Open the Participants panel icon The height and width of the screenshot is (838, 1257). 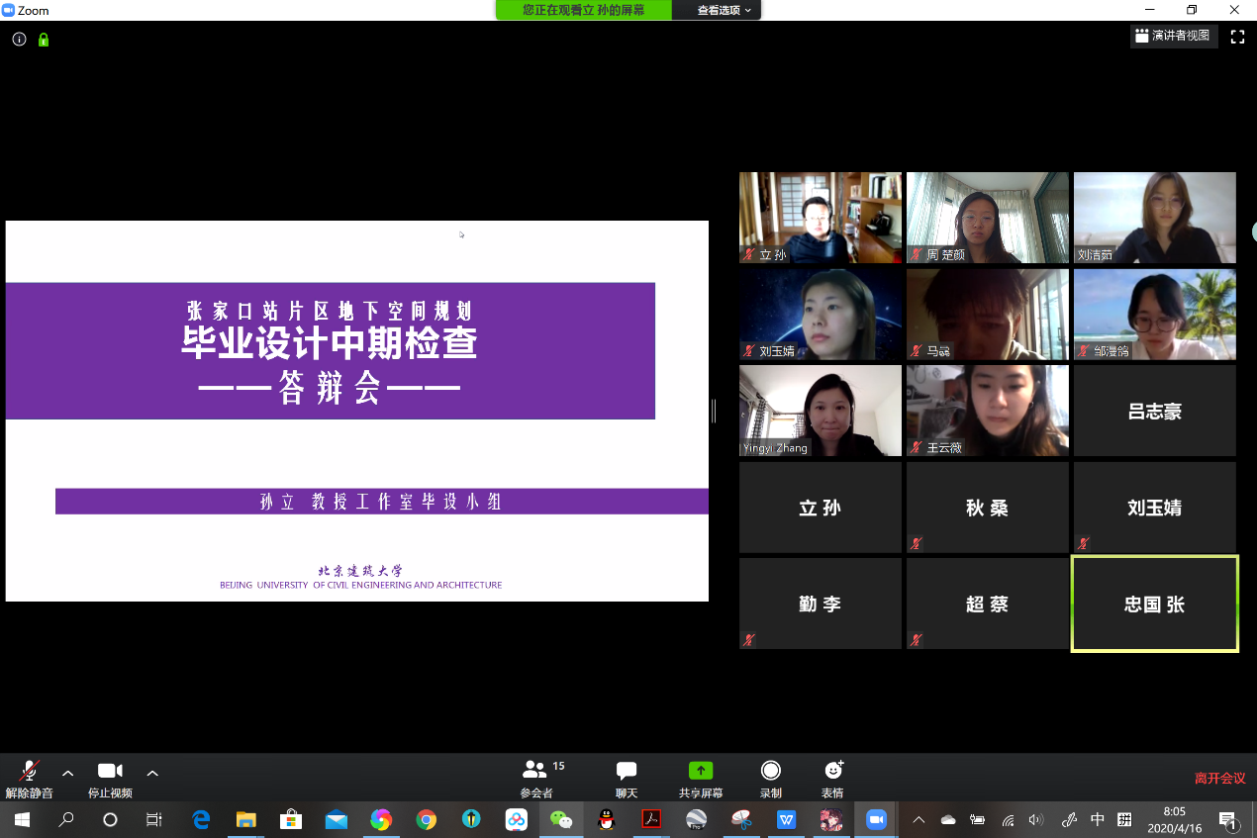click(535, 771)
